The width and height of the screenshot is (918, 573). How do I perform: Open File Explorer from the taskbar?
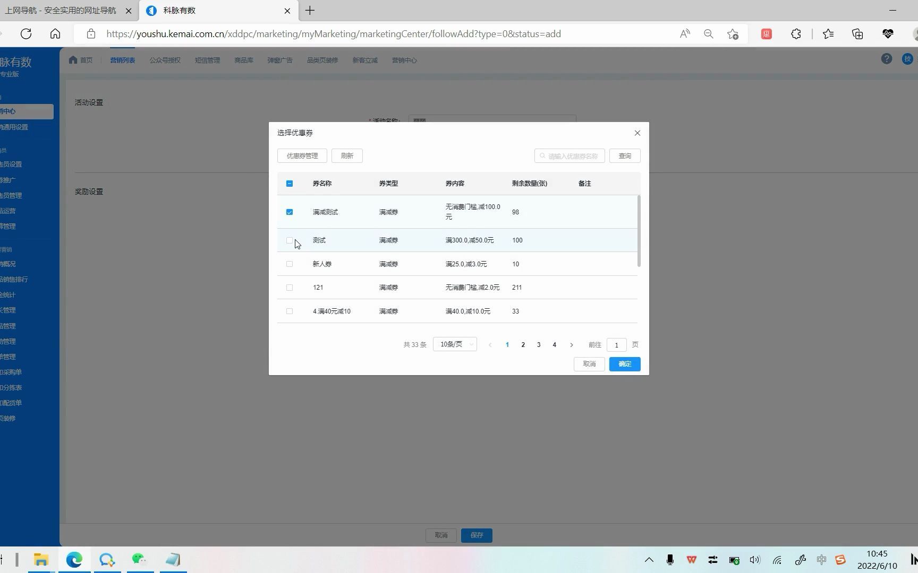pos(41,560)
